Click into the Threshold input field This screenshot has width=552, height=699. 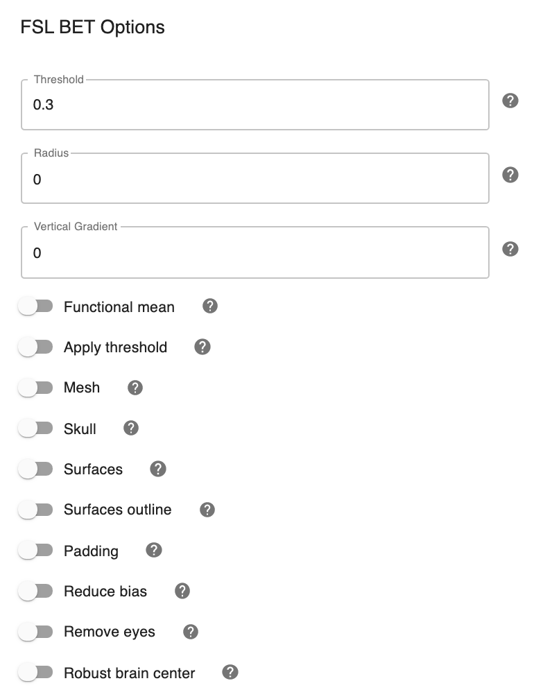(255, 105)
